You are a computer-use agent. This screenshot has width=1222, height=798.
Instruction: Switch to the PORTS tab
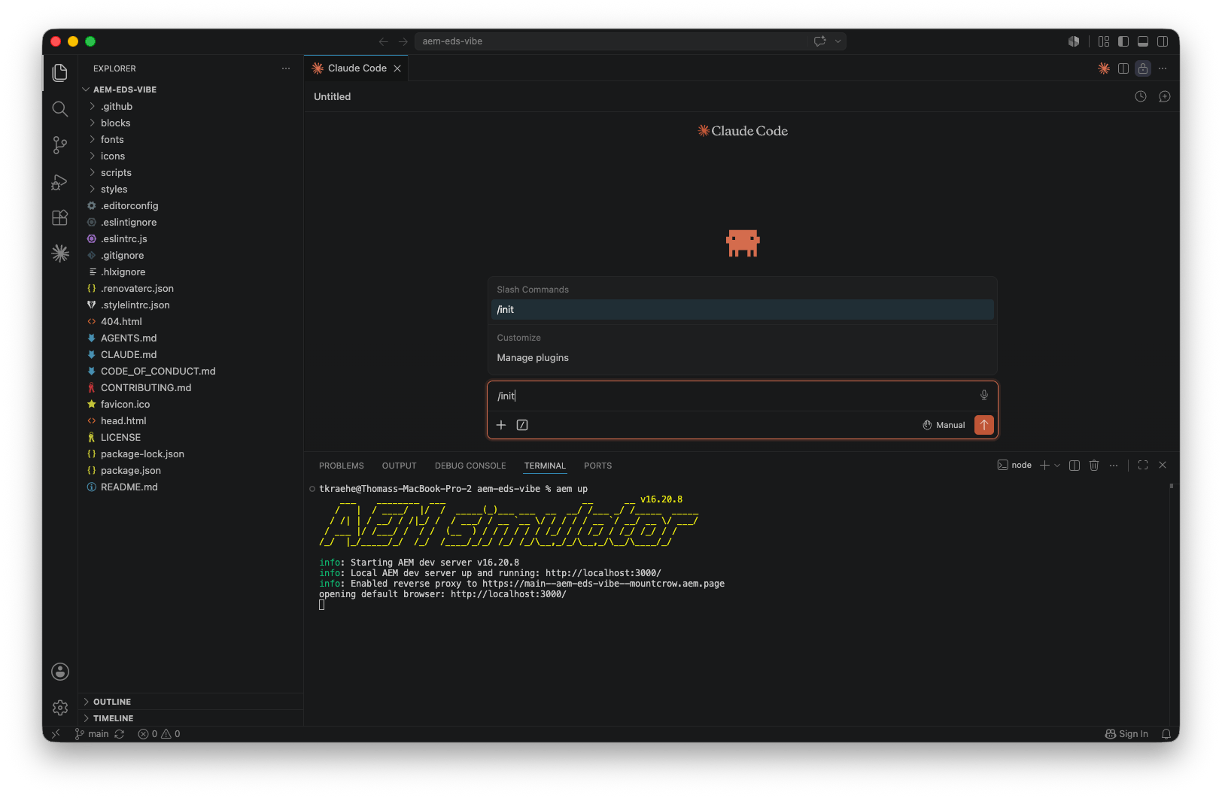pos(597,466)
